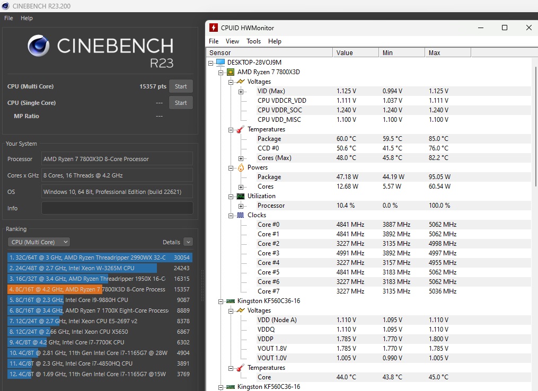Expand the Processor utilization entry

click(241, 206)
